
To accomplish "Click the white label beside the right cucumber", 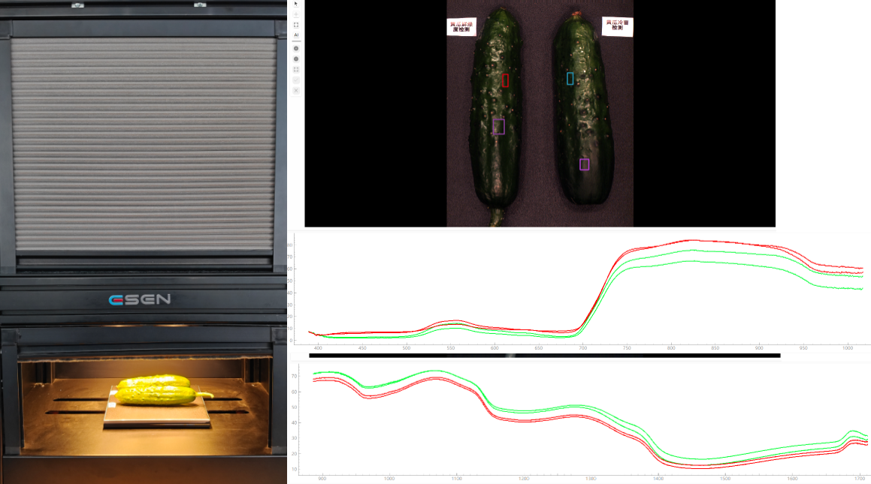I will coord(618,26).
